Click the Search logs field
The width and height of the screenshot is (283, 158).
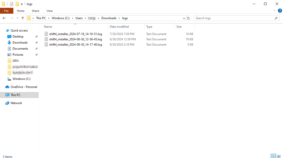(x=234, y=18)
